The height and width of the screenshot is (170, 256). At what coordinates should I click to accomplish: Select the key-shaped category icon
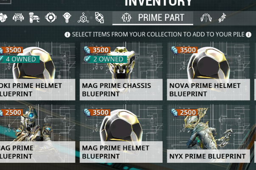point(67,17)
